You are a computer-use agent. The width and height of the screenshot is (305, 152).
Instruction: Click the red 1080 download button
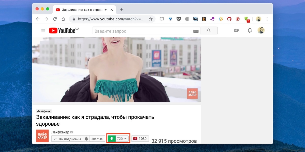point(140,139)
